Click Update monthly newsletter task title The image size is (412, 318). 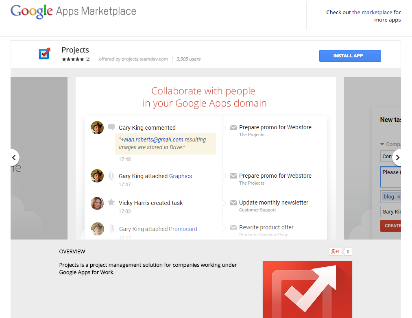coord(274,203)
